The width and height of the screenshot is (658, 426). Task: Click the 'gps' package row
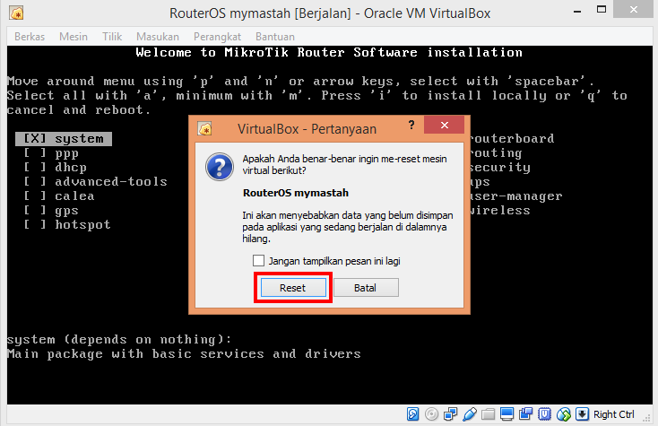51,210
